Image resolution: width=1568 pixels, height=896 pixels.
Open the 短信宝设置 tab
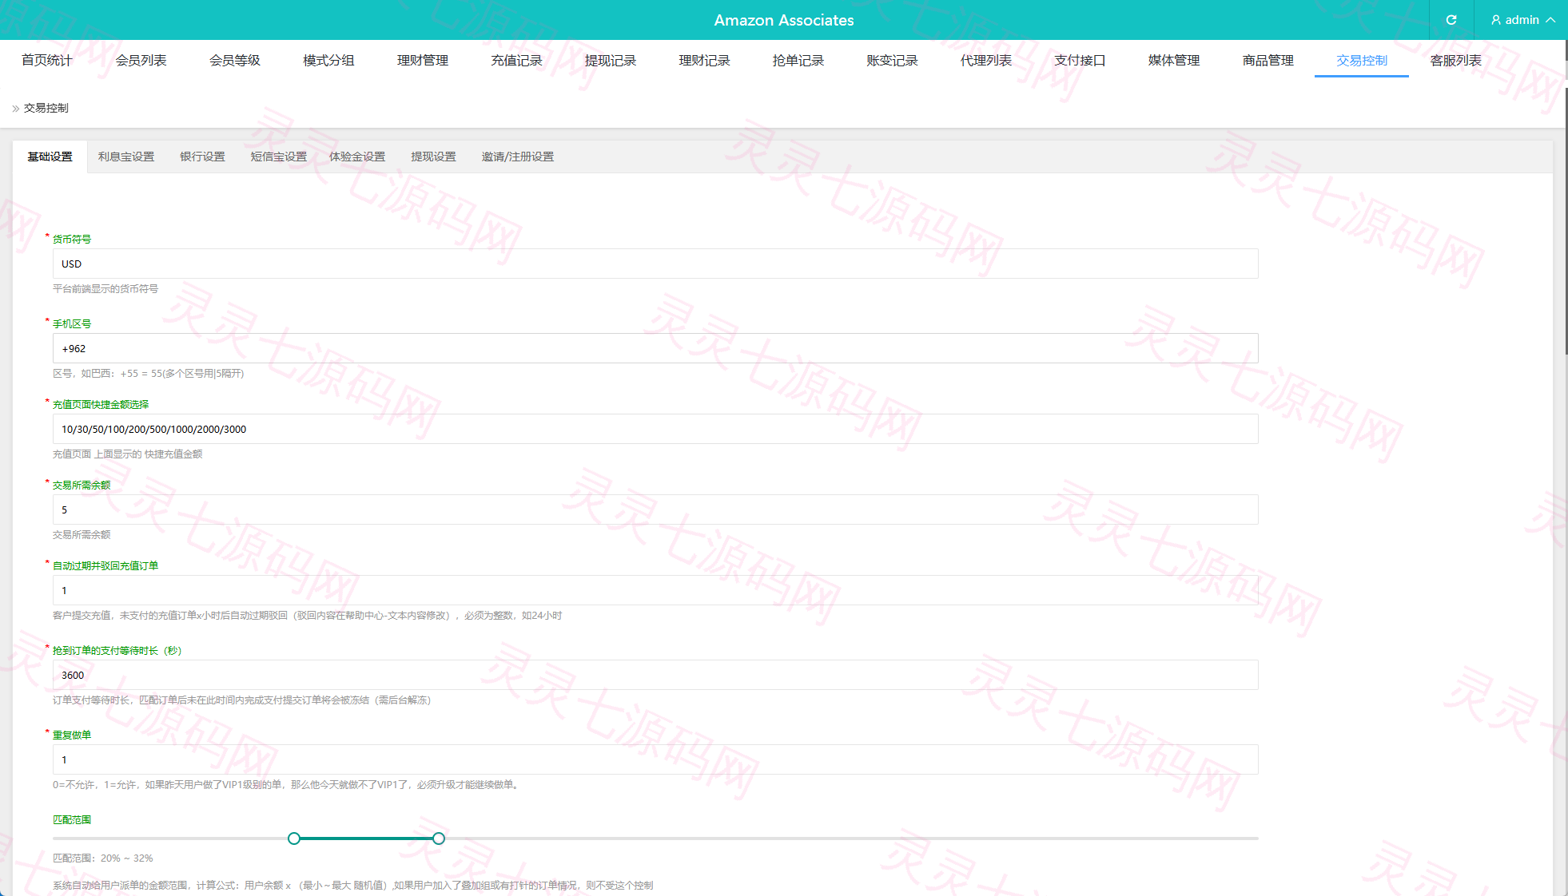click(x=279, y=157)
